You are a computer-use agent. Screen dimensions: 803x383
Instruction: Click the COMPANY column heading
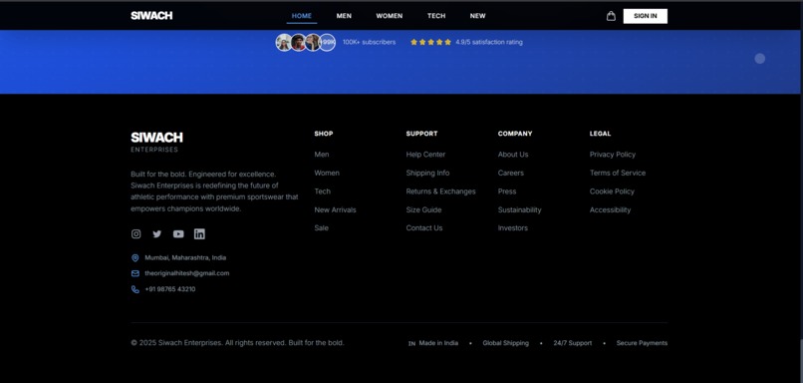515,134
